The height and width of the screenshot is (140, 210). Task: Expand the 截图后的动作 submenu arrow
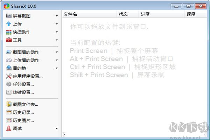pos(57,52)
